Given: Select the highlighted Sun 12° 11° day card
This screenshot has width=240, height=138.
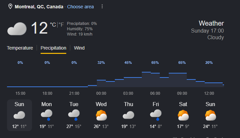Looking at the screenshot, I should click(x=19, y=115).
